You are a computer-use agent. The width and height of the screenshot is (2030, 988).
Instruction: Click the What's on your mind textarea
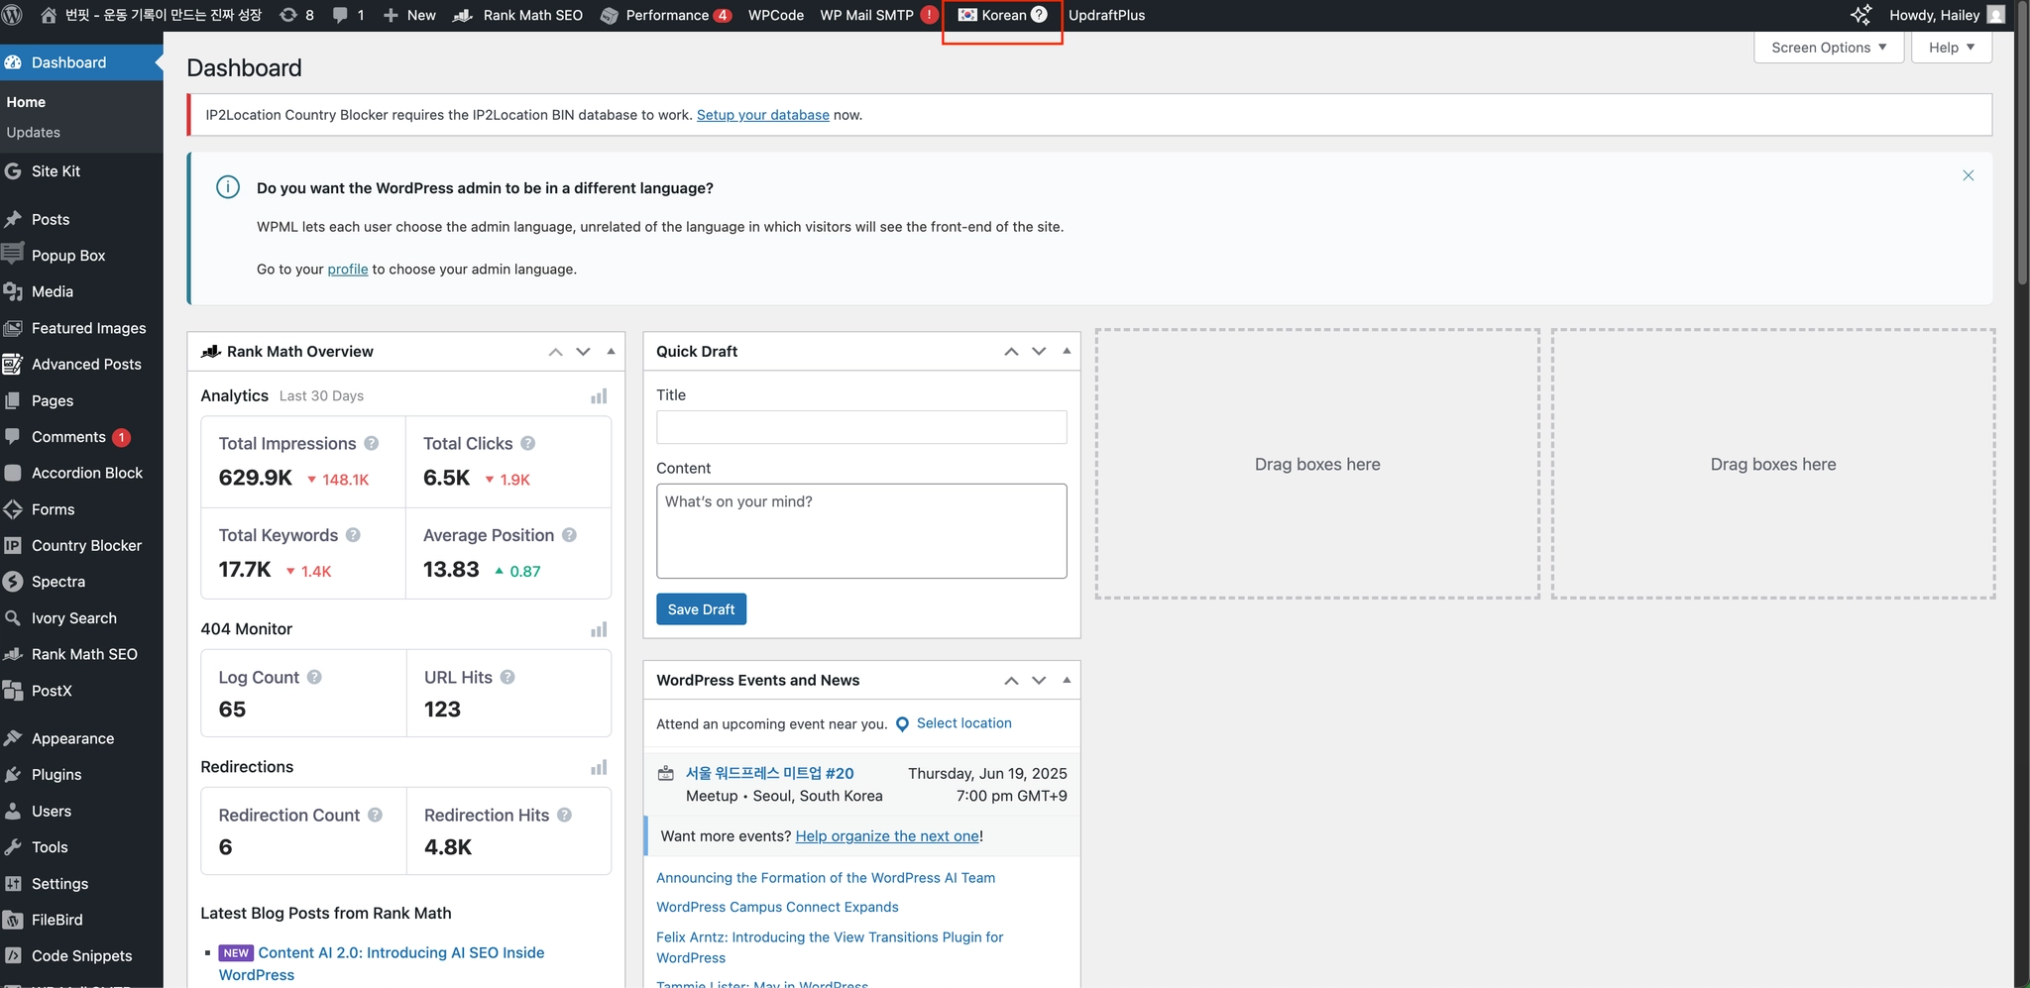[861, 531]
